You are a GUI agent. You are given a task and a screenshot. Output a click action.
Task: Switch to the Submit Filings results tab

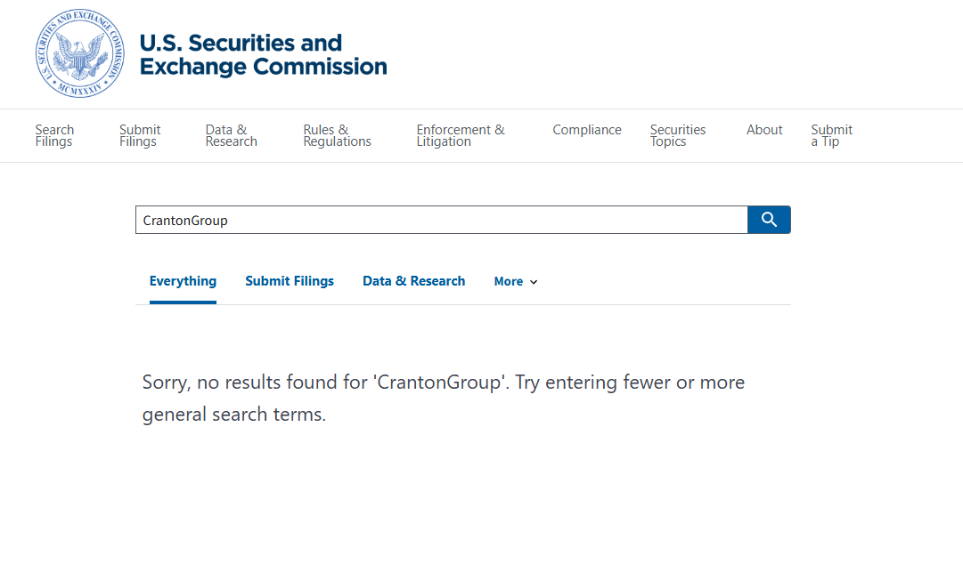point(290,281)
